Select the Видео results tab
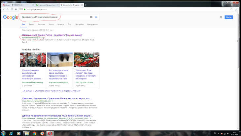This screenshot has width=241, height=136. (31, 24)
